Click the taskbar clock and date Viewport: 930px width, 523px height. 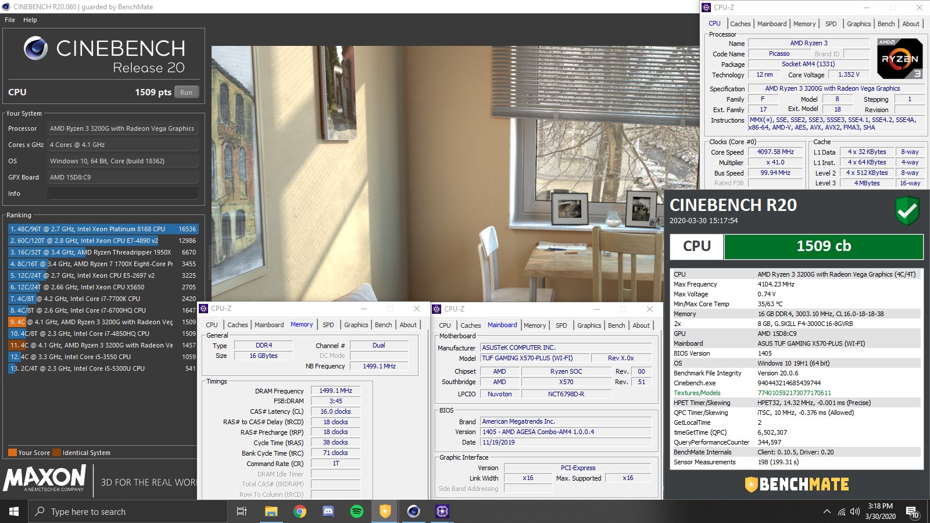tap(880, 511)
